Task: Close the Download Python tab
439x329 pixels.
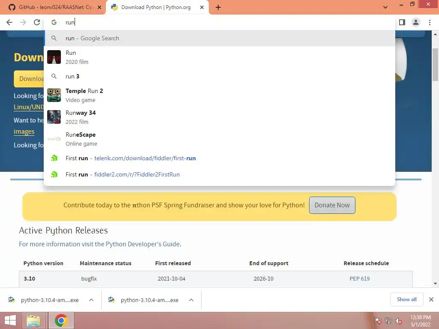Action: (202, 7)
